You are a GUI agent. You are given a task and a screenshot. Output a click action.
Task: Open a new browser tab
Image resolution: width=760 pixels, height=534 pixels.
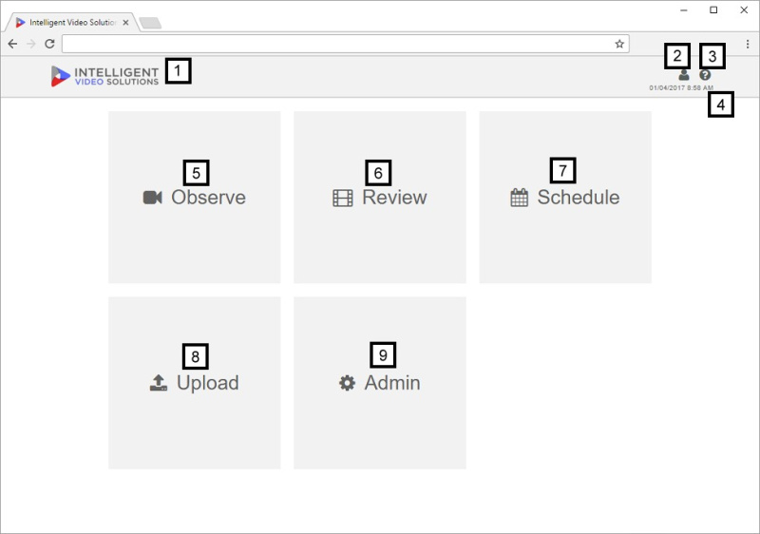tap(150, 23)
